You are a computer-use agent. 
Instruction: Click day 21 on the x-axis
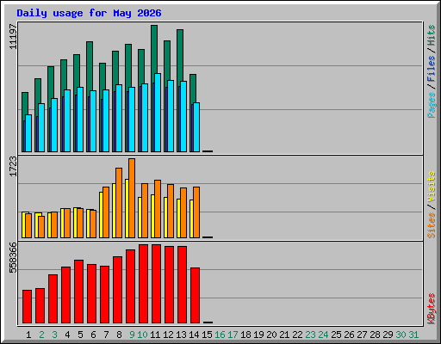[284, 335]
